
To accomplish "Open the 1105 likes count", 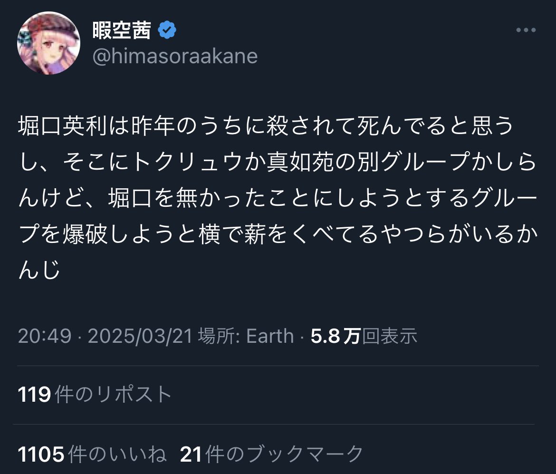I will coord(41,454).
